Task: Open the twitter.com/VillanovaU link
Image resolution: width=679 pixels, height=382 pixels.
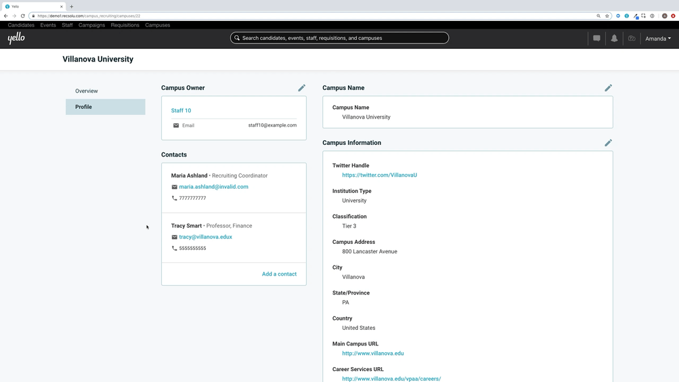Action: [x=379, y=175]
